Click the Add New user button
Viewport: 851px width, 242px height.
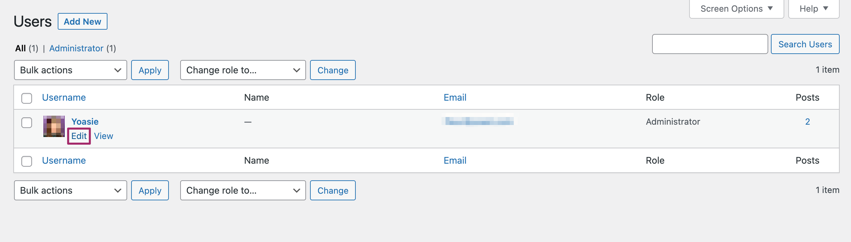click(82, 22)
